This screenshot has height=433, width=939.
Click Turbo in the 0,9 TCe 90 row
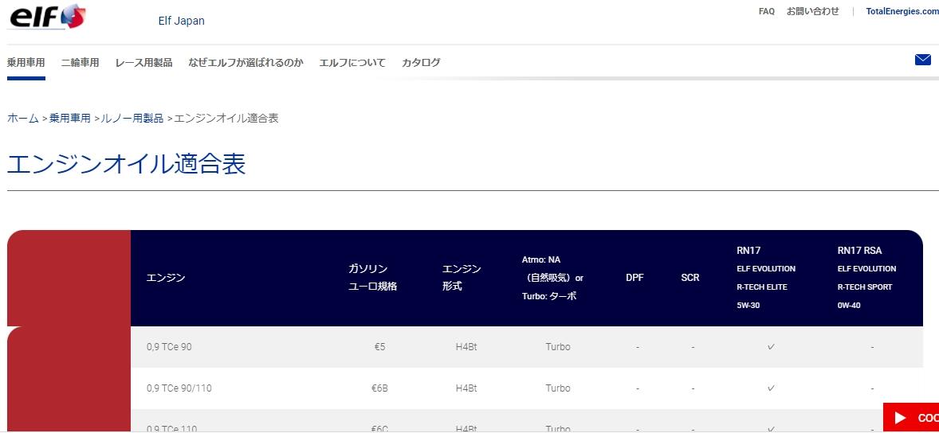[x=557, y=347]
